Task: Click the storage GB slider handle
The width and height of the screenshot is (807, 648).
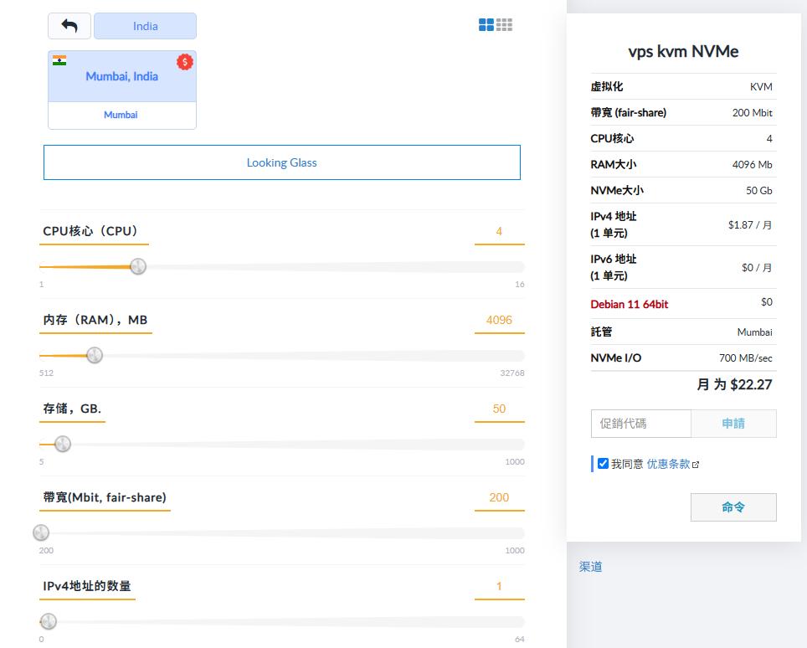Action: tap(63, 444)
